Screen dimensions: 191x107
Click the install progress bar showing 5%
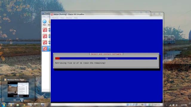(x=106, y=59)
